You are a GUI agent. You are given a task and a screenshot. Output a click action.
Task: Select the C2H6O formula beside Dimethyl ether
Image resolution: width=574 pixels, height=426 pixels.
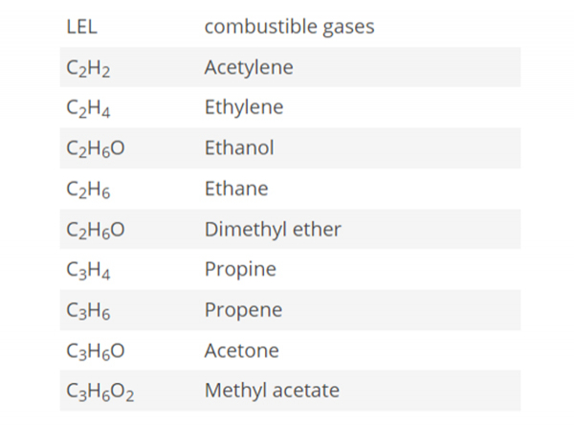tap(96, 230)
